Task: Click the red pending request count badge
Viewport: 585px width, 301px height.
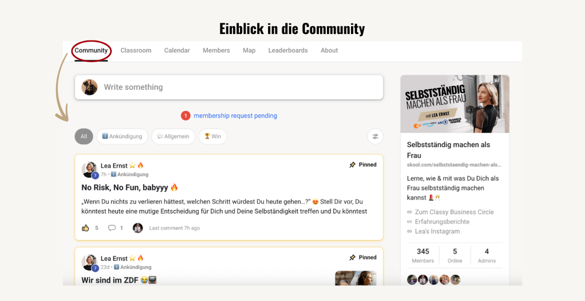Action: [186, 116]
